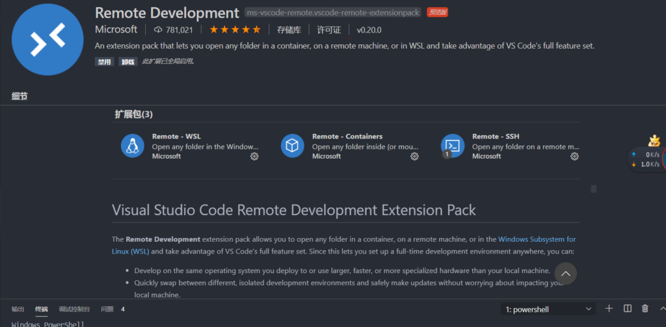Image resolution: width=666 pixels, height=327 pixels.
Task: Open the powershell terminal selector dropdown
Action: 548,309
